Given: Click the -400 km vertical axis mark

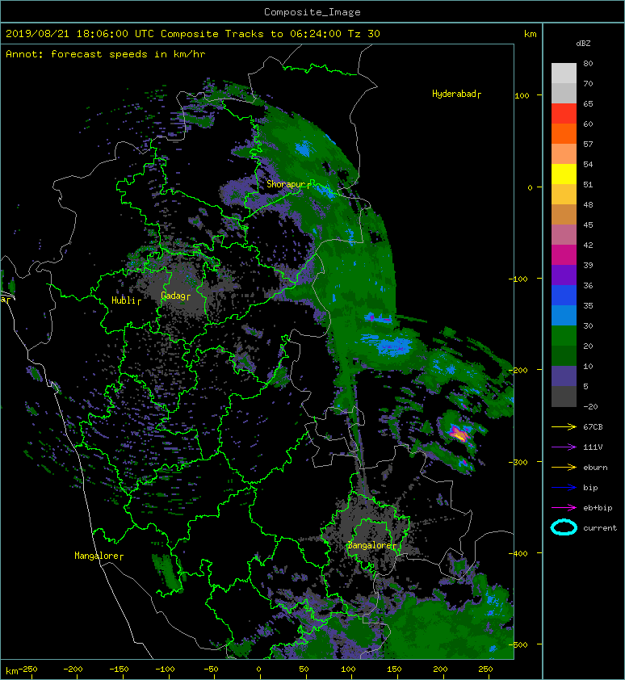Looking at the screenshot, I should tap(518, 554).
